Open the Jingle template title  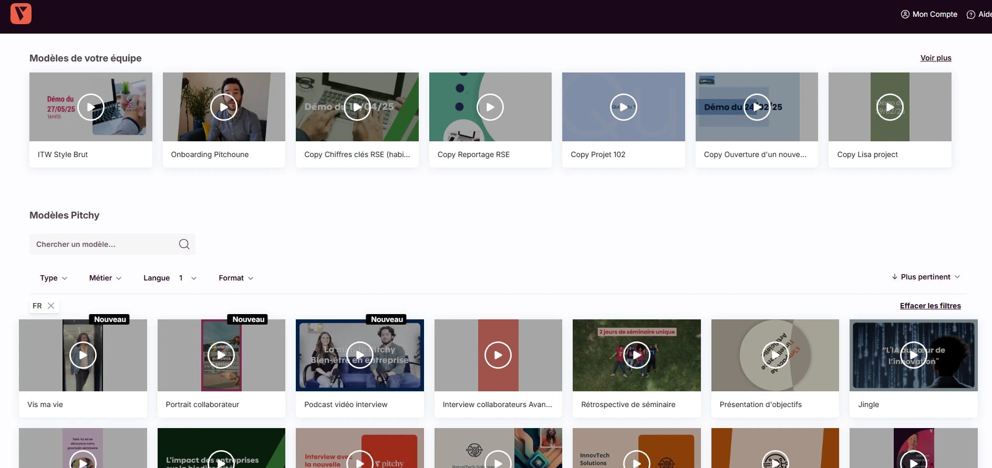(x=869, y=404)
